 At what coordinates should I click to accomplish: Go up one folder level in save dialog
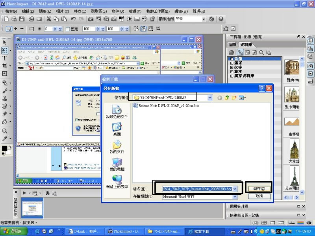point(227,98)
